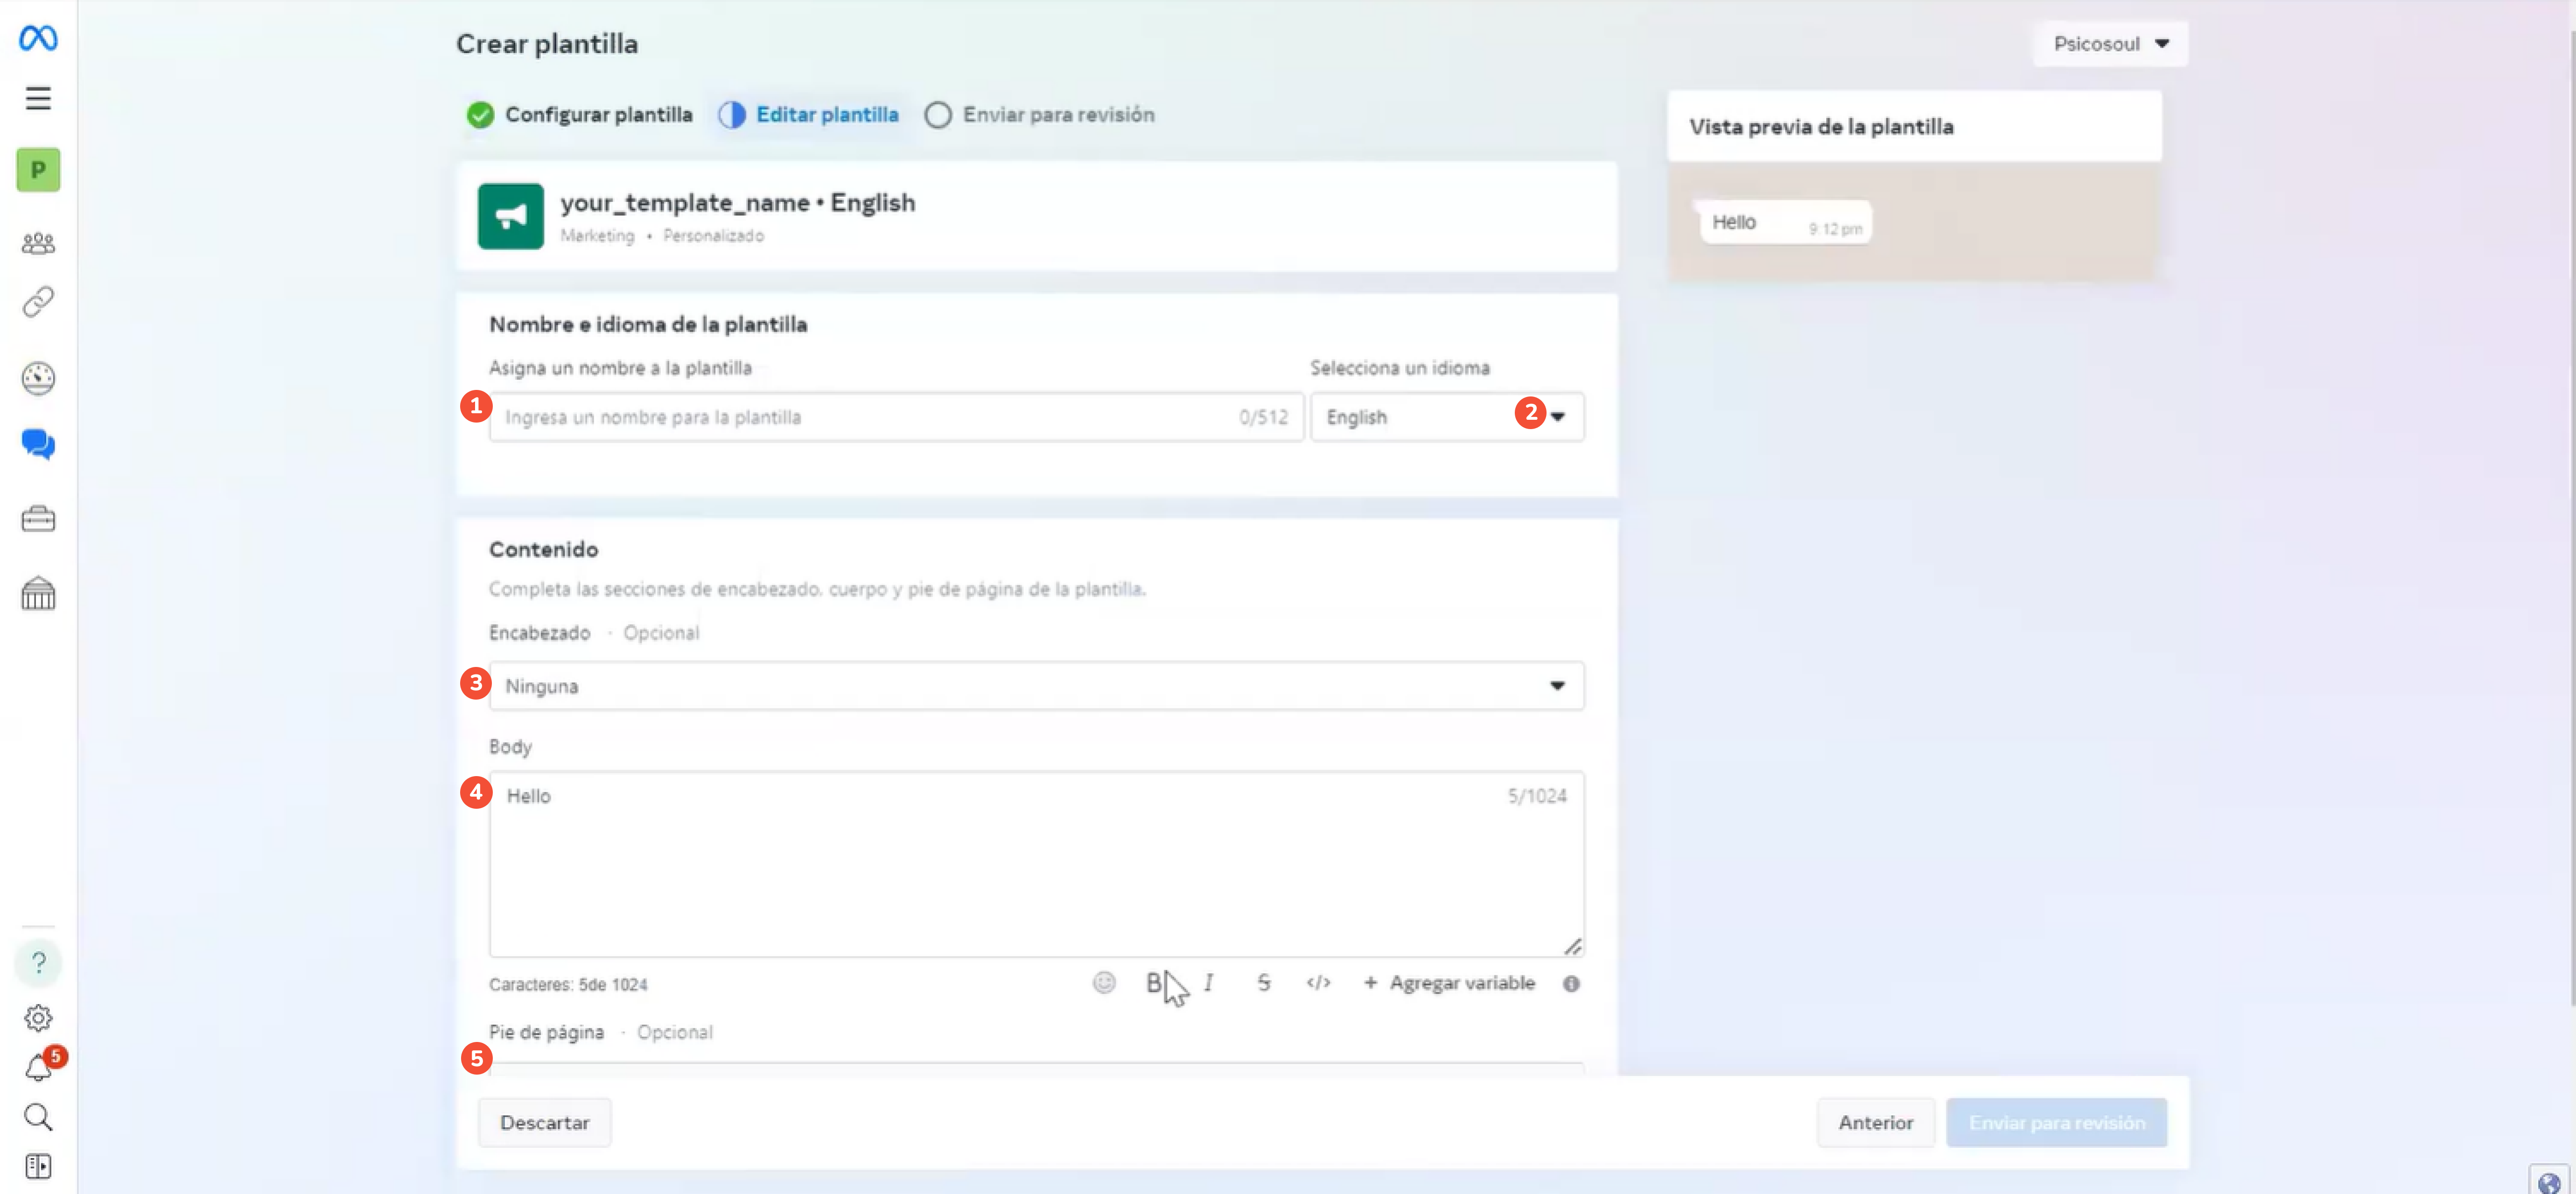Open the Psicosoul account dropdown
Screen dimensions: 2576x1194
click(2110, 44)
